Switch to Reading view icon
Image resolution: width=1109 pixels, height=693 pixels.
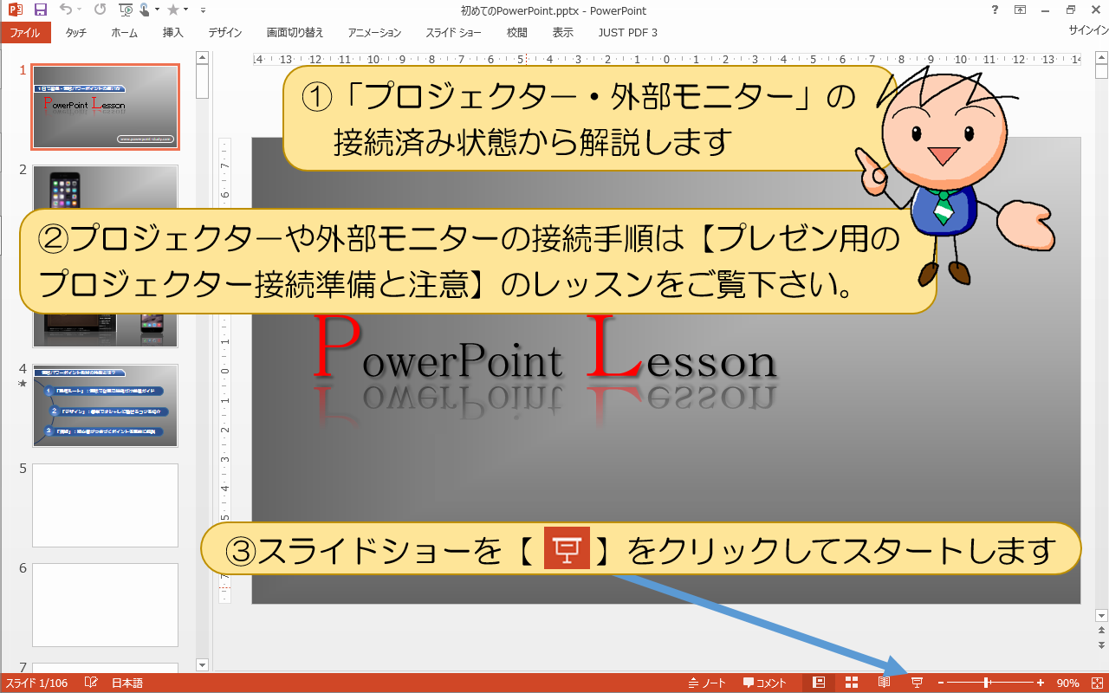click(884, 683)
